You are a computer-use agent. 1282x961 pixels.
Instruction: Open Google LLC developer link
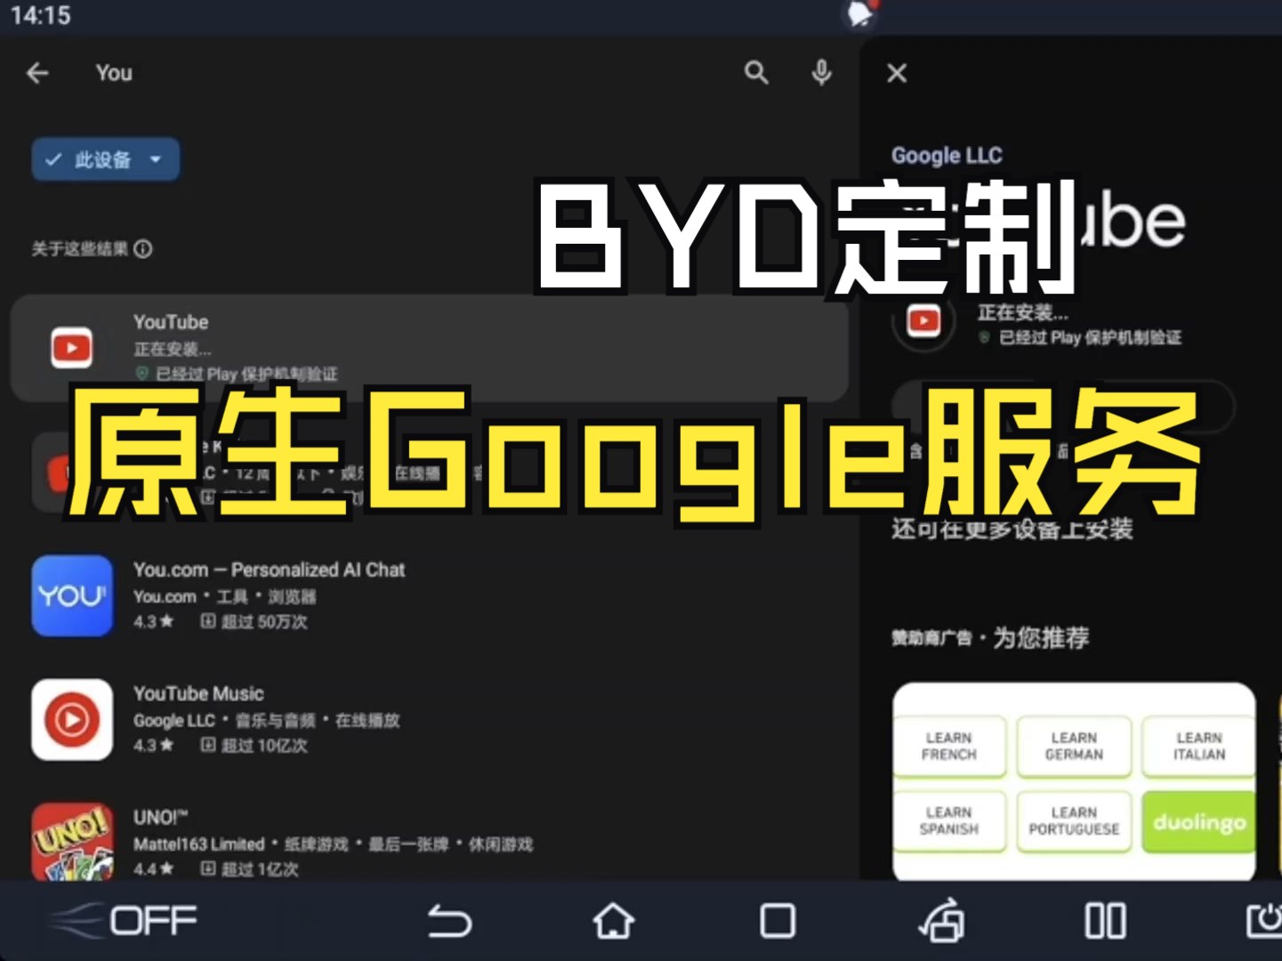click(x=947, y=156)
